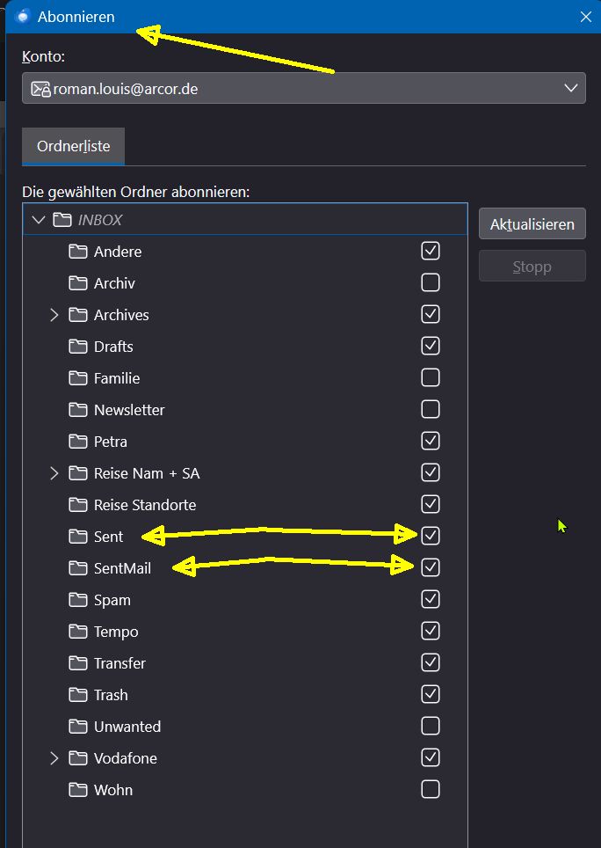
Task: Toggle the Reise Nam + SA checkbox
Action: tap(431, 472)
